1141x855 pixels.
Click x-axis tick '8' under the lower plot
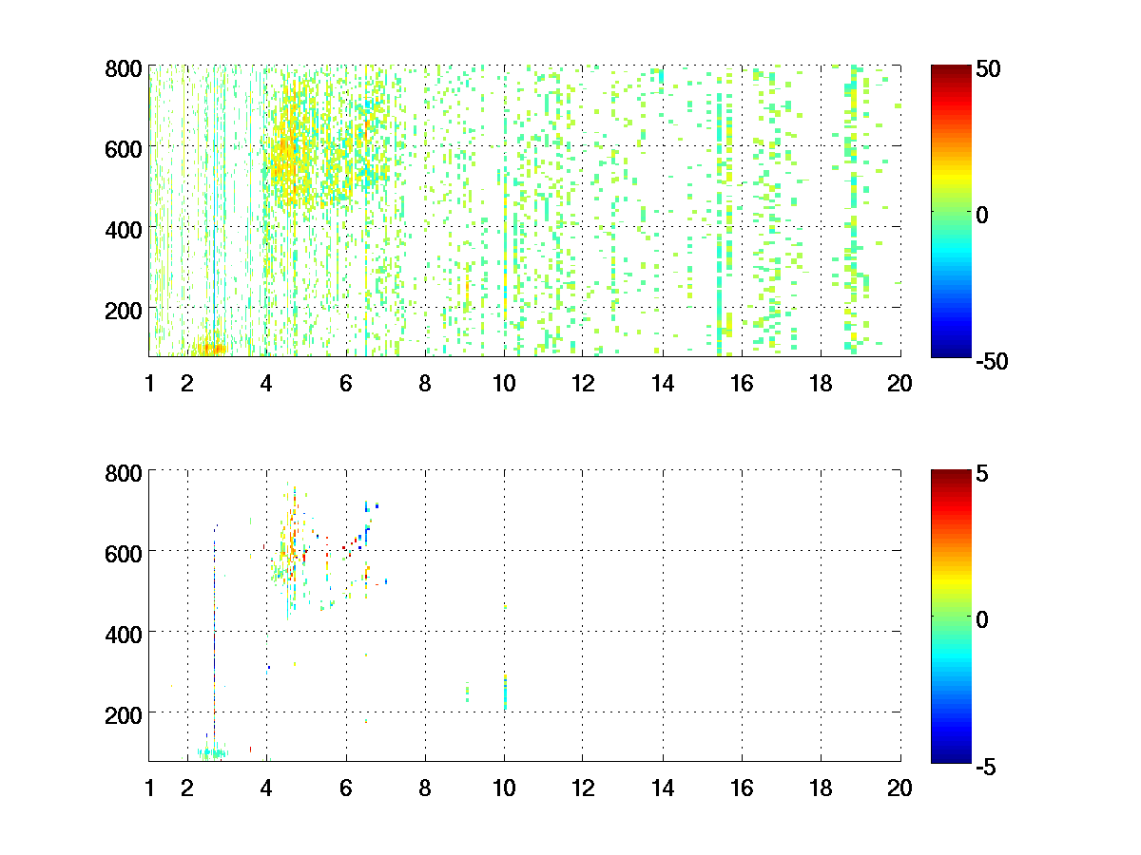click(x=425, y=787)
